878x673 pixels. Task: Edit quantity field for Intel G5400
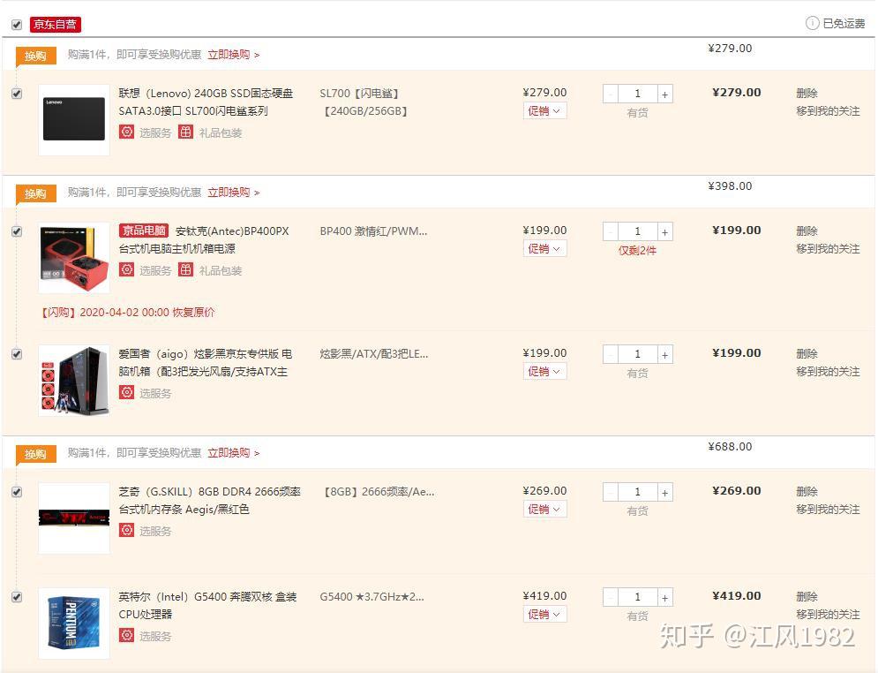coord(638,598)
